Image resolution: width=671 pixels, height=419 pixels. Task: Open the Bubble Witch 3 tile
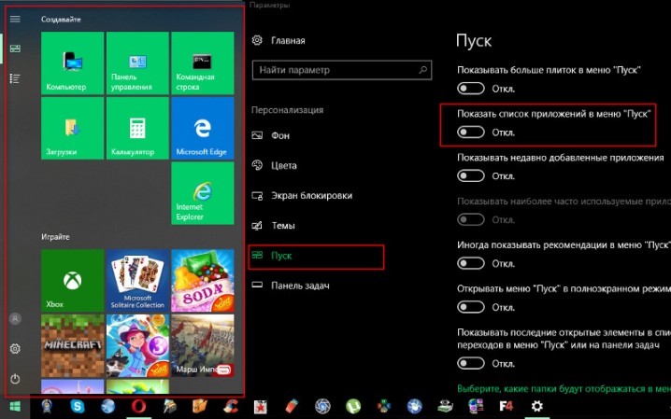137,345
